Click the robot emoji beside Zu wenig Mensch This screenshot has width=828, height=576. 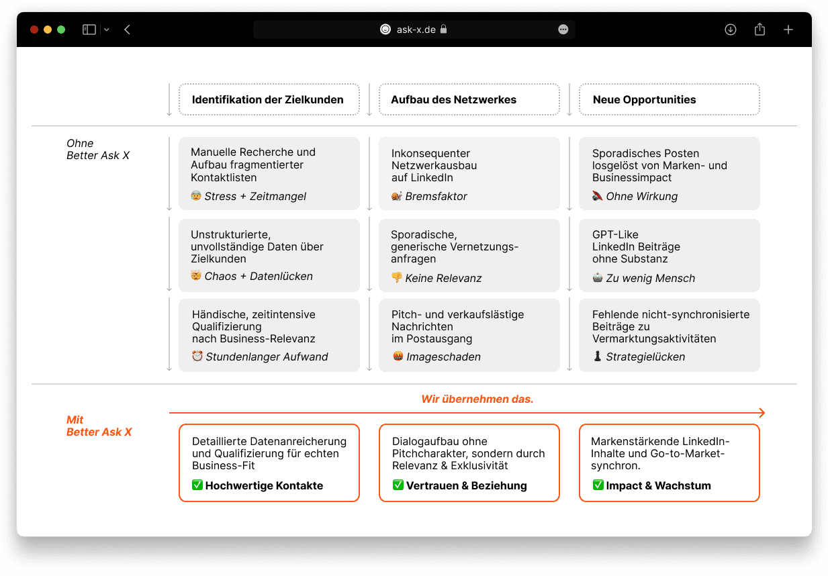597,278
